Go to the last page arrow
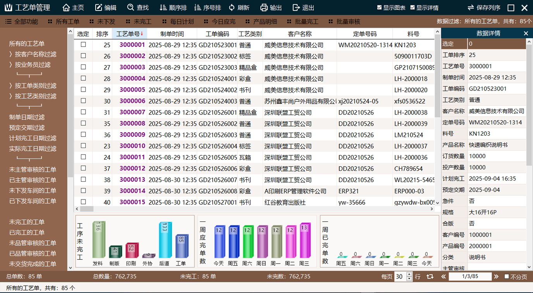 click(x=496, y=277)
